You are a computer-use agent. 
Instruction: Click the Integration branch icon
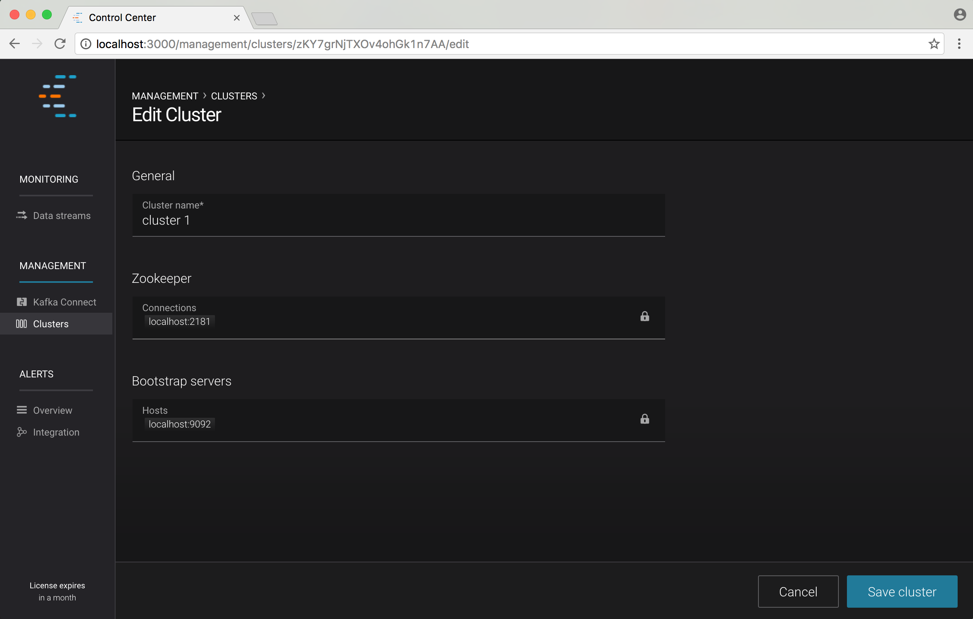pos(21,432)
